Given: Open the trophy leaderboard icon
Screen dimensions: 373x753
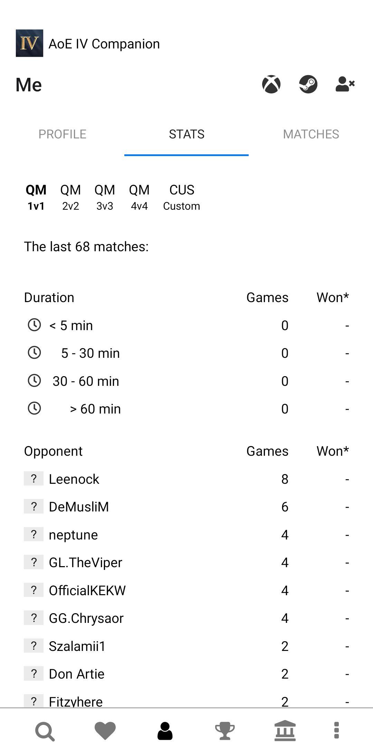Looking at the screenshot, I should [x=225, y=731].
